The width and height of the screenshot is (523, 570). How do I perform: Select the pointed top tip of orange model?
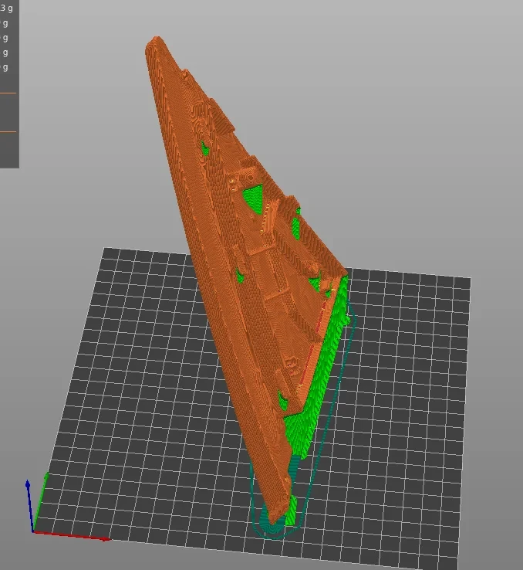tap(156, 39)
